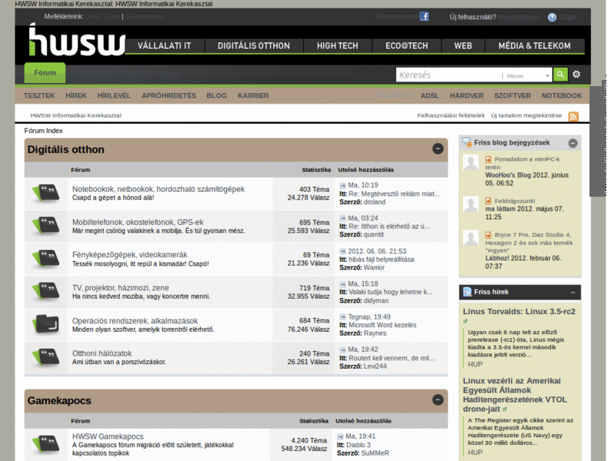The image size is (614, 461).
Task: Click the TV, projektor forum icon
Action: (x=46, y=292)
